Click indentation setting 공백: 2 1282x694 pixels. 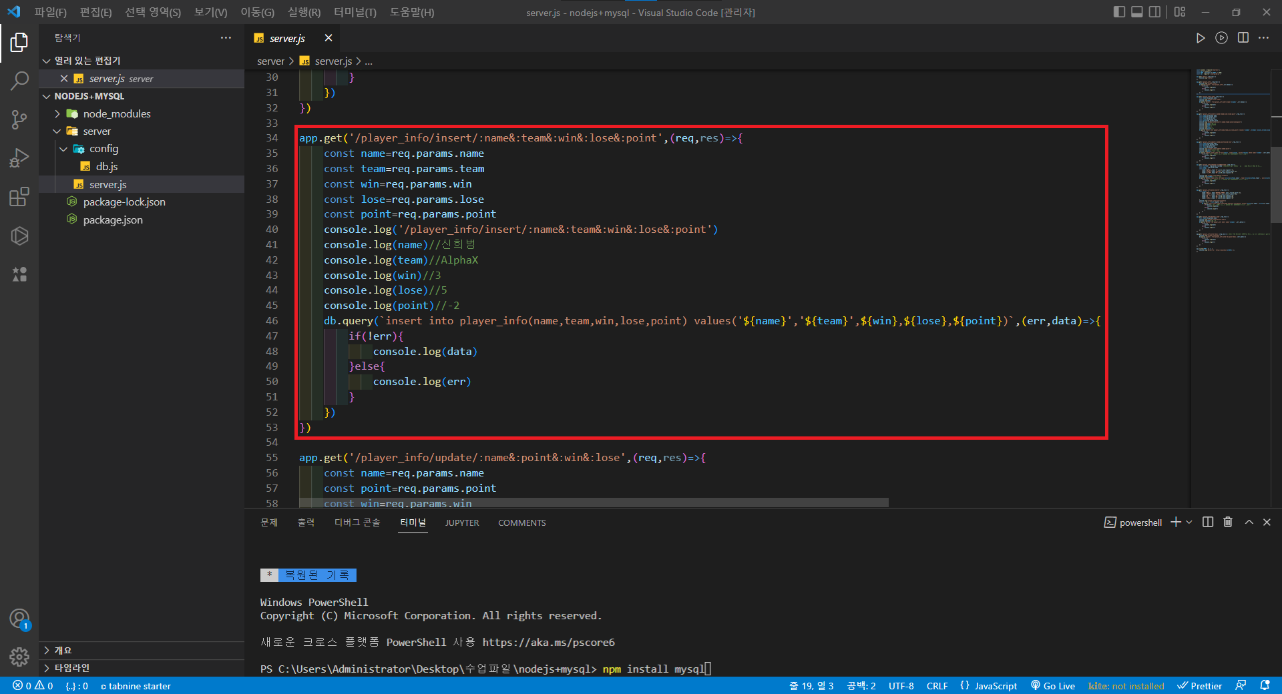click(861, 686)
